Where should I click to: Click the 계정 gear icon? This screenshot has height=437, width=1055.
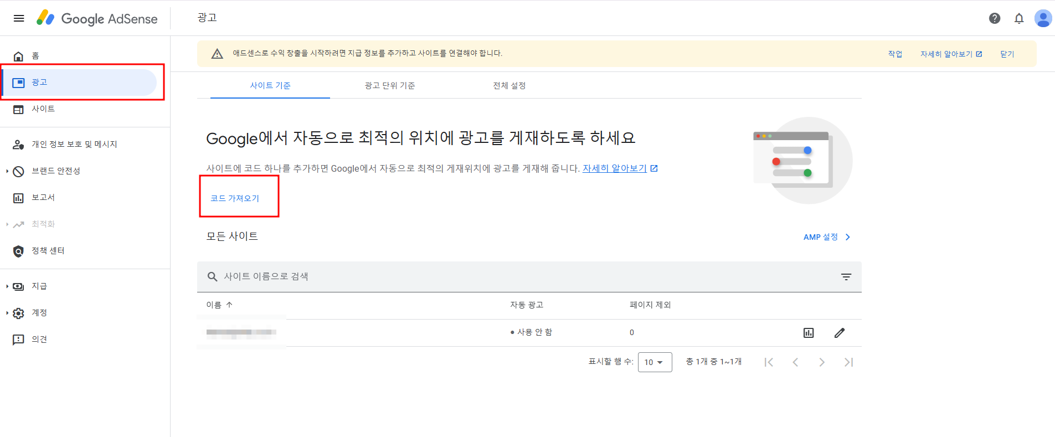[18, 313]
